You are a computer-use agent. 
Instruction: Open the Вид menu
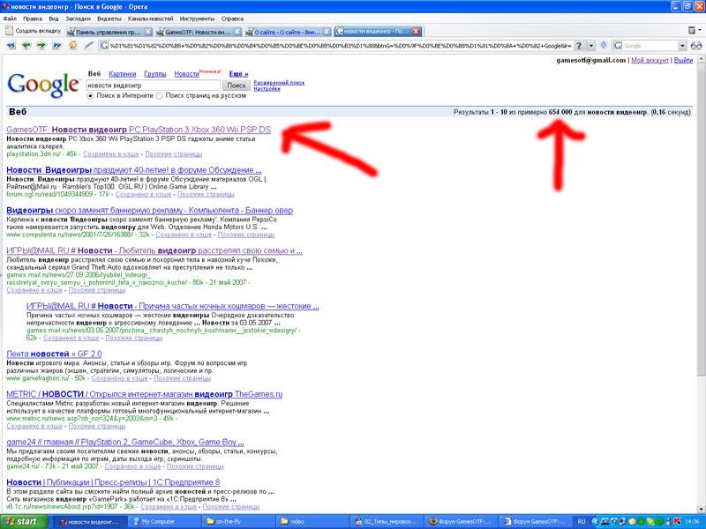(54, 19)
